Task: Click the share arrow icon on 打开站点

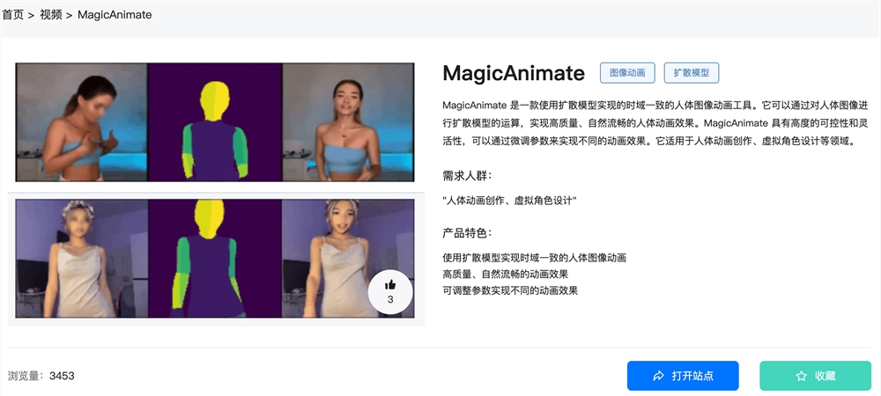Action: 658,376
